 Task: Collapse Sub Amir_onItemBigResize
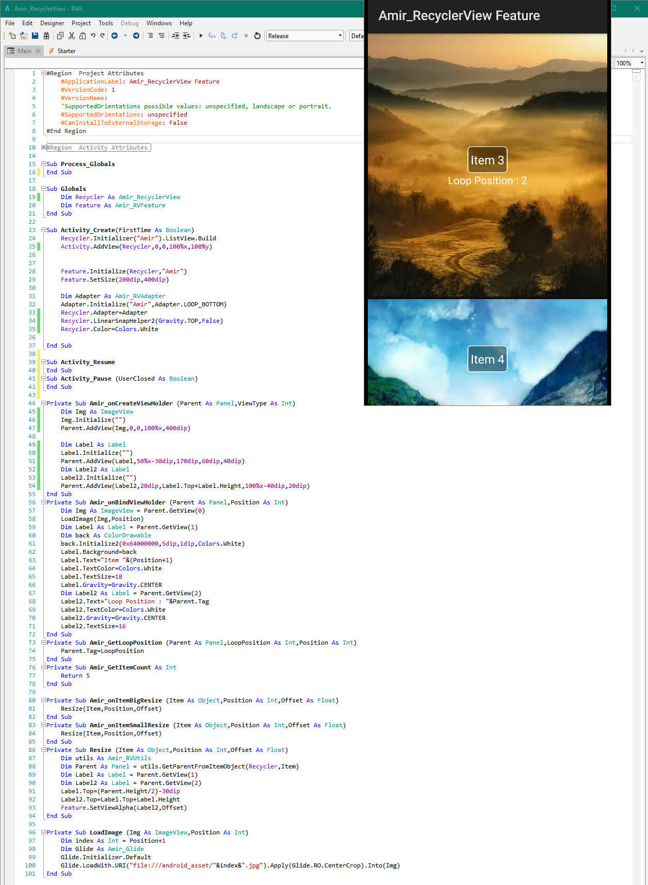tap(44, 700)
